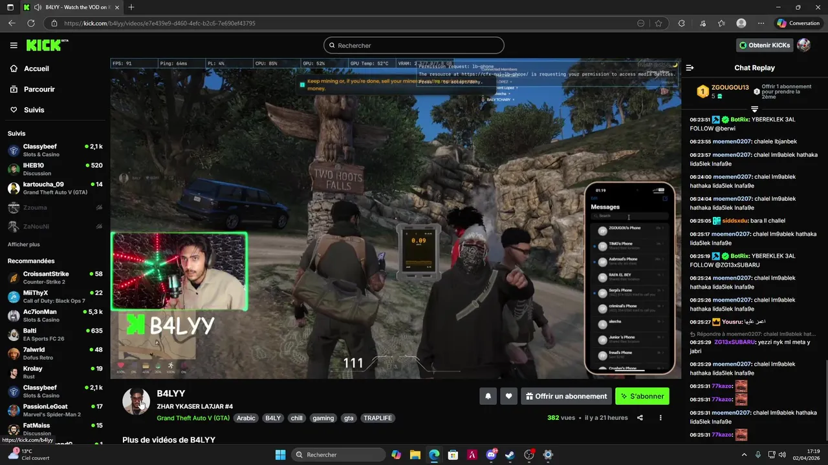This screenshot has height=465, width=828.
Task: Open MiiThyX recommended channel
Action: click(x=55, y=296)
